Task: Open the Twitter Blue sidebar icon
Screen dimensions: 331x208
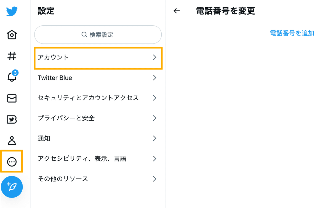Action: click(x=12, y=120)
